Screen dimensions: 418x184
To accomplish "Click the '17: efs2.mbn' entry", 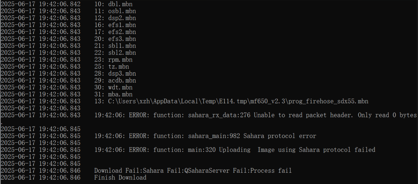I will click(115, 32).
